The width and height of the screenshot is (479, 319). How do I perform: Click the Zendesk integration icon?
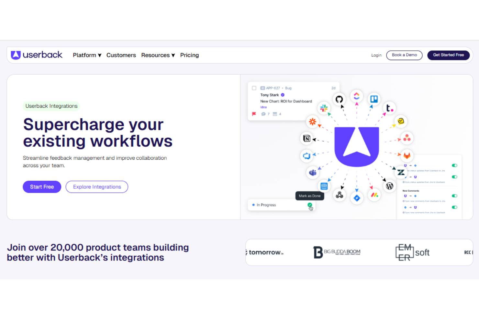[401, 172]
